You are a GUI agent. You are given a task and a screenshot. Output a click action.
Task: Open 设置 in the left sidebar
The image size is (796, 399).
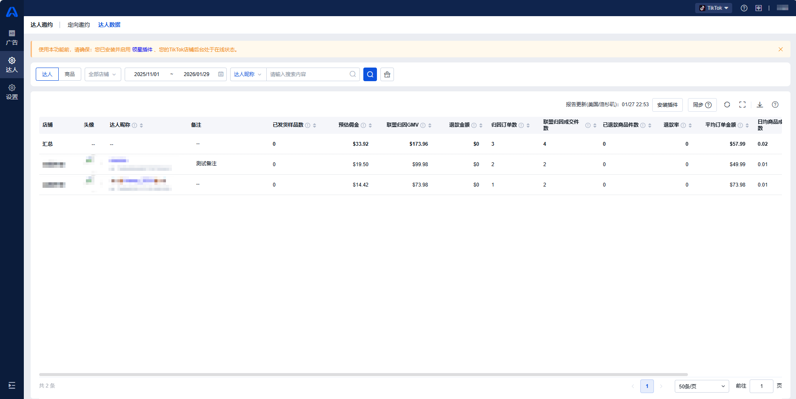[12, 92]
